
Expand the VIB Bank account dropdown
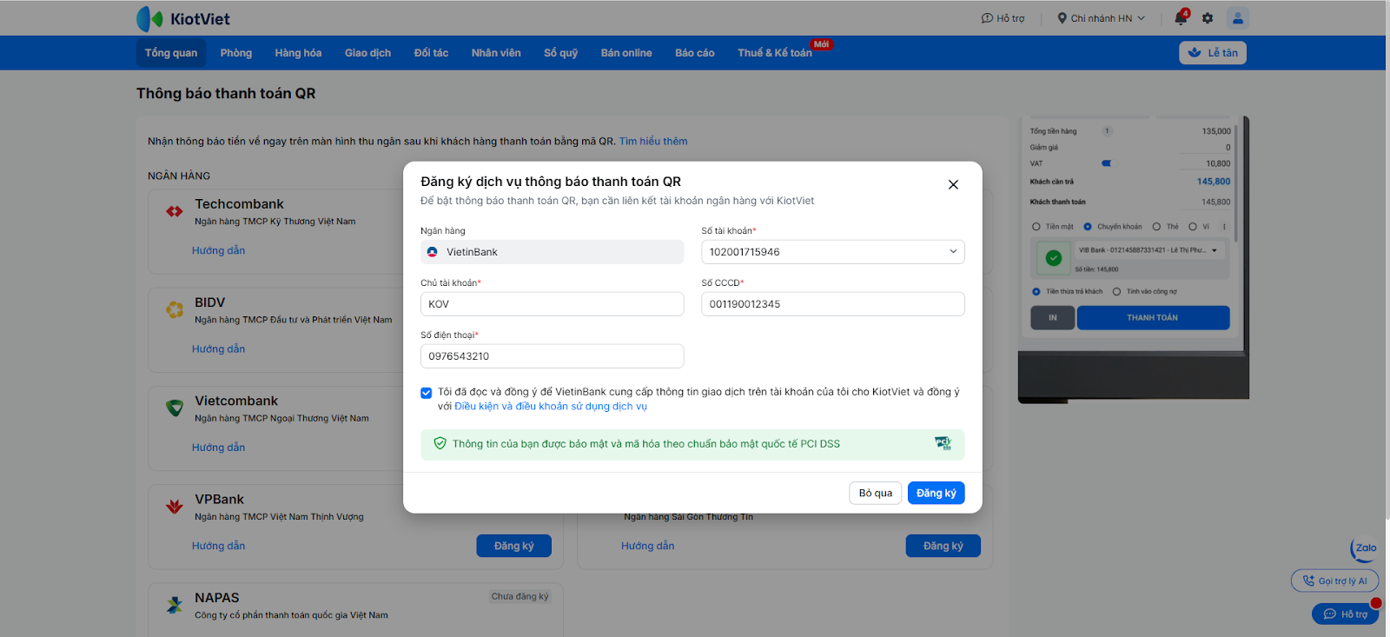coord(1215,250)
